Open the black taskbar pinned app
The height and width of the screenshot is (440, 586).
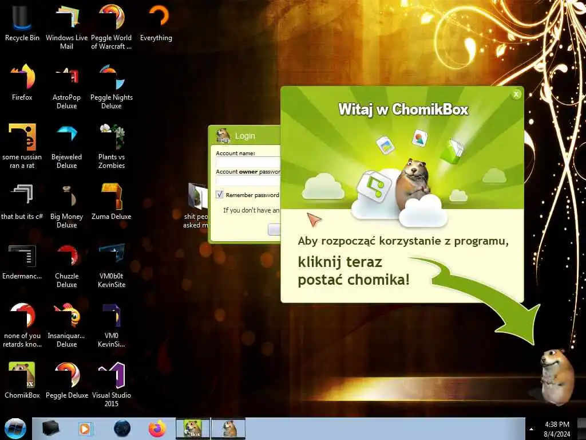[50, 429]
